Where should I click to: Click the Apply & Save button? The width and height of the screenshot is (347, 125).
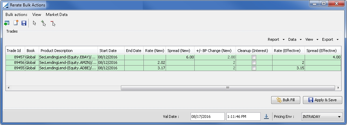[322, 100]
